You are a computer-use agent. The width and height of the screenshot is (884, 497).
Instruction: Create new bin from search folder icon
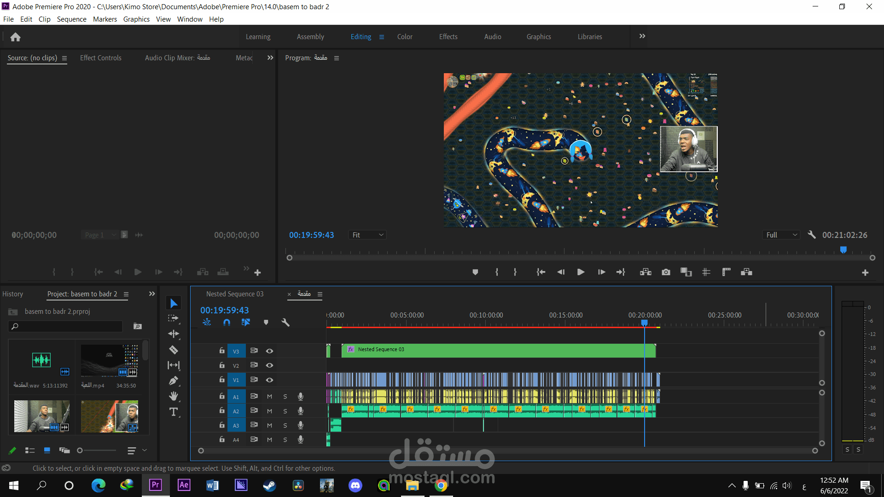click(138, 326)
